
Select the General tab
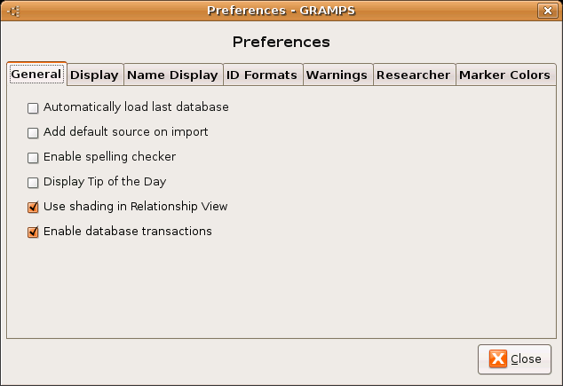point(36,75)
